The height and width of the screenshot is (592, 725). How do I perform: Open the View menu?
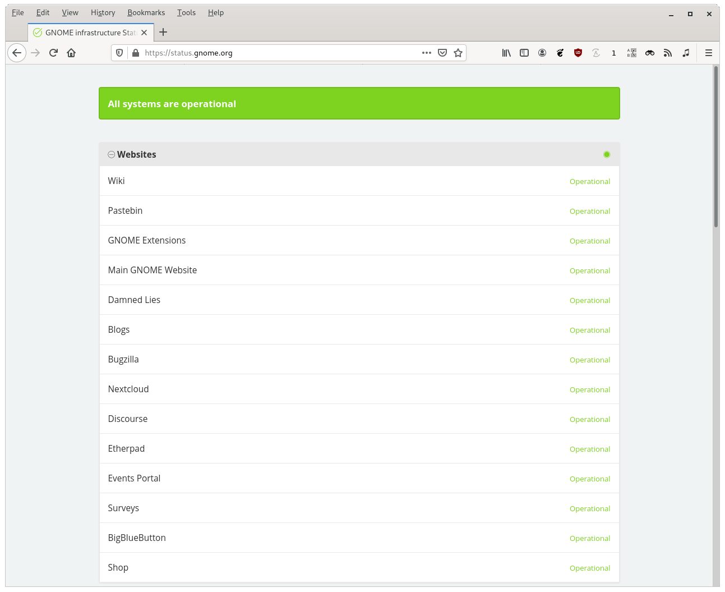(70, 12)
